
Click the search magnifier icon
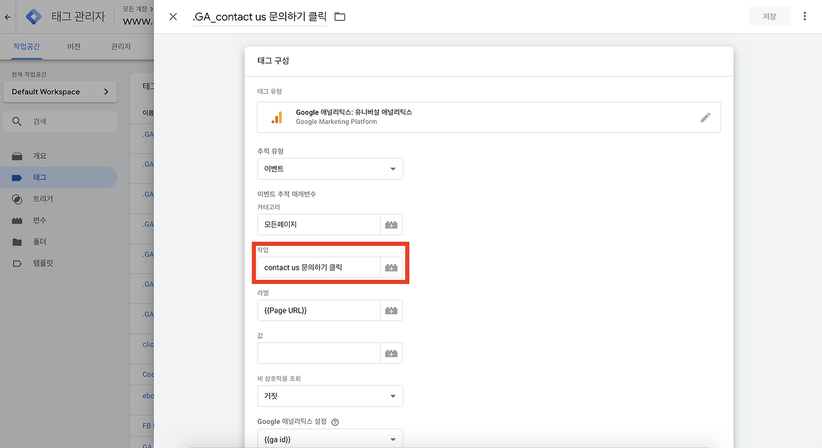[x=17, y=121]
